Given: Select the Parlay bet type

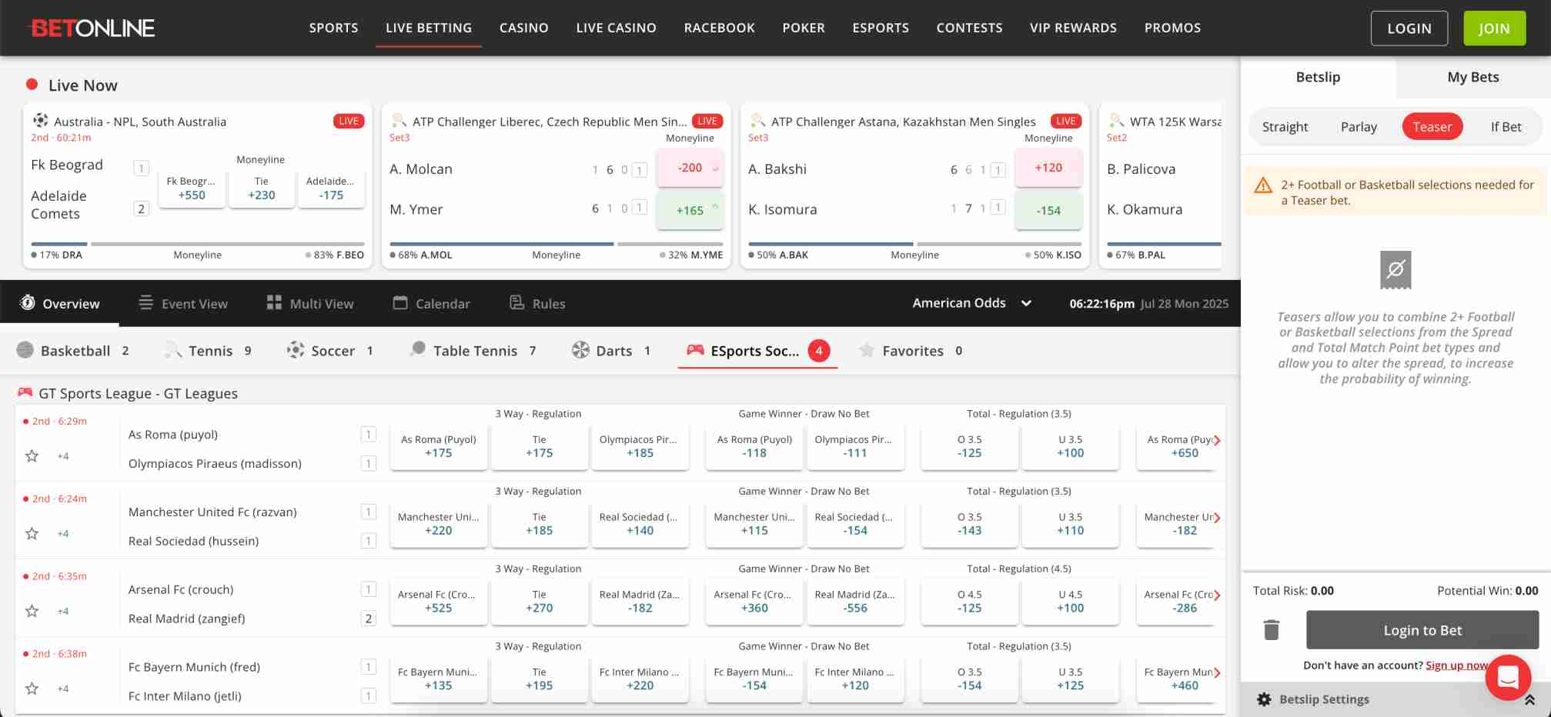Looking at the screenshot, I should (1359, 127).
